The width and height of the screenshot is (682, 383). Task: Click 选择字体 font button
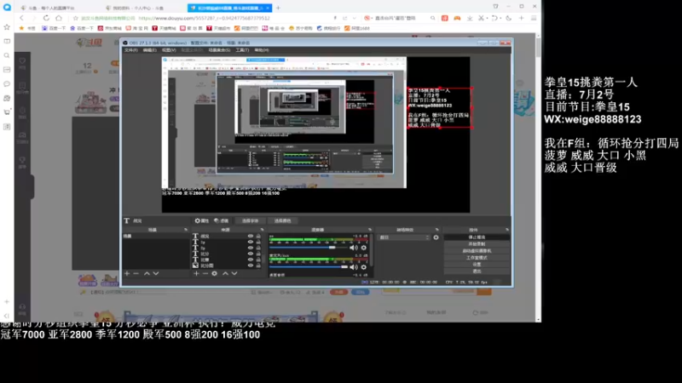coord(250,220)
